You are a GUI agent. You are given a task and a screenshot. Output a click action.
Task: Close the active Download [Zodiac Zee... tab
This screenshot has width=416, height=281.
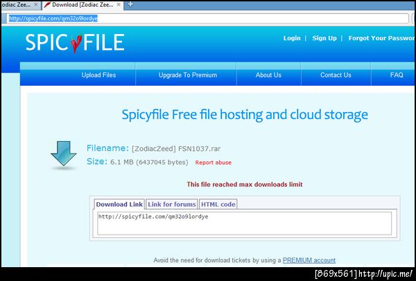(119, 5)
